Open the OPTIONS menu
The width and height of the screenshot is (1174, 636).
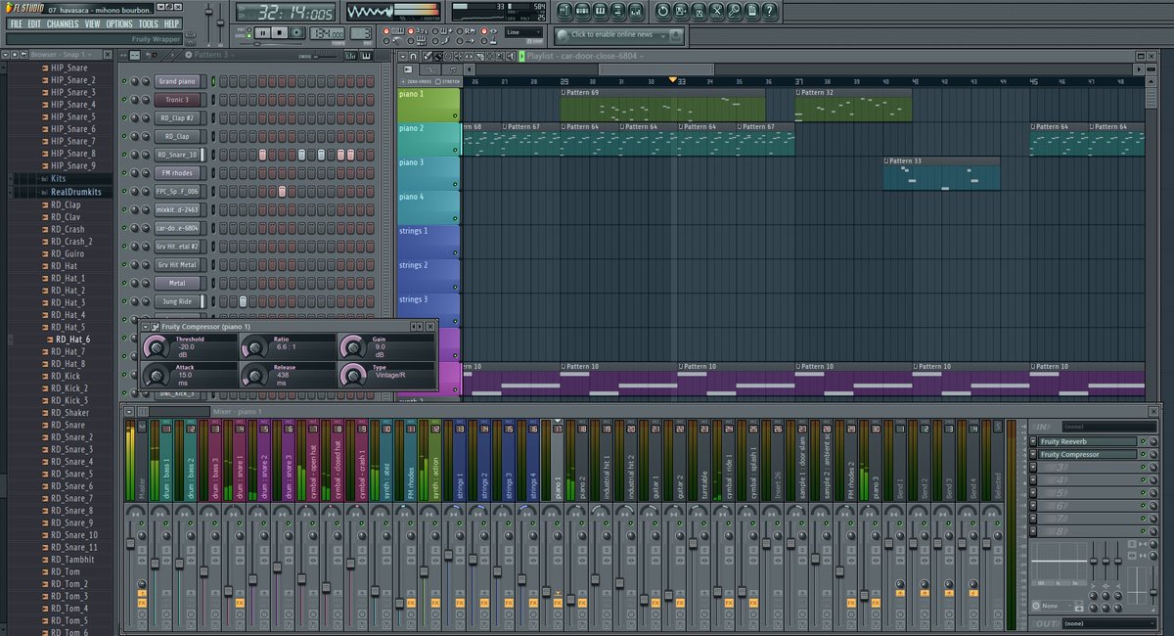(x=119, y=23)
